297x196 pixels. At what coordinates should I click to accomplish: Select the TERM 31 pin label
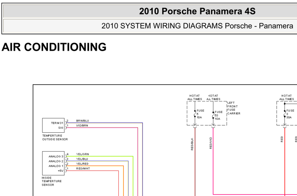(57, 123)
